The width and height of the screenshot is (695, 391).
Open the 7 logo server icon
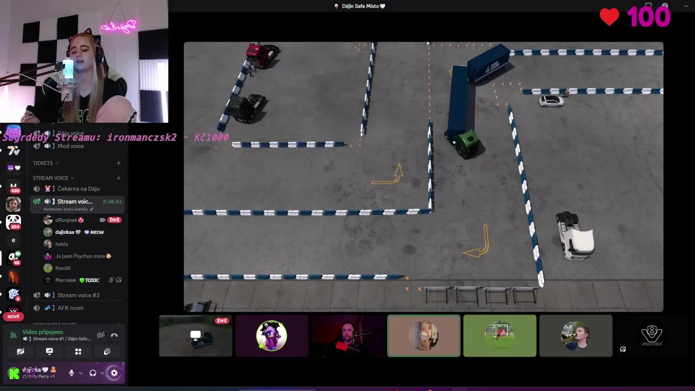14,150
